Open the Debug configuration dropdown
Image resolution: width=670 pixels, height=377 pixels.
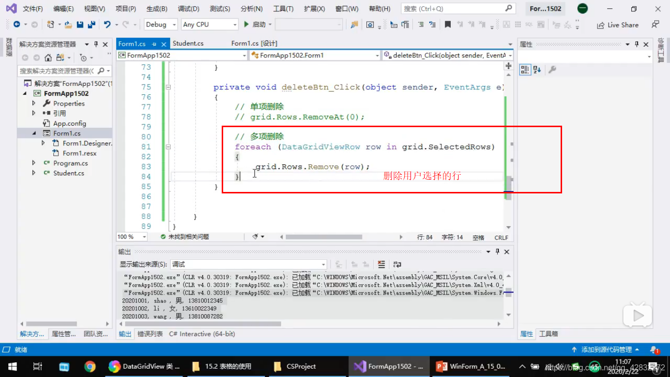[x=162, y=25]
